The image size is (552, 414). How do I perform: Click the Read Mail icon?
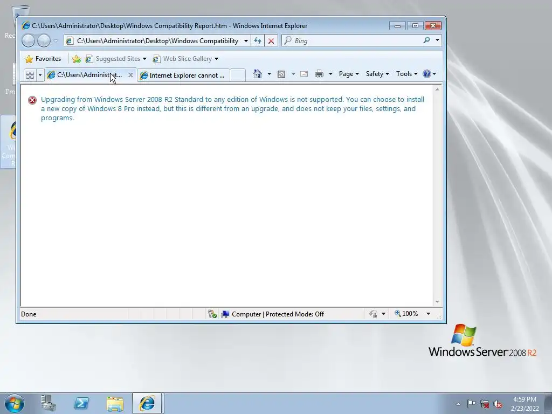304,74
